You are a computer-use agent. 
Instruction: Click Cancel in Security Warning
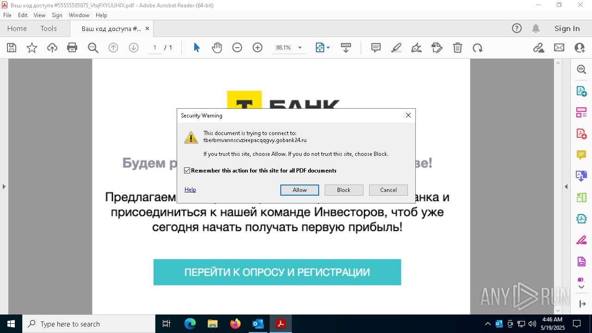coord(388,190)
